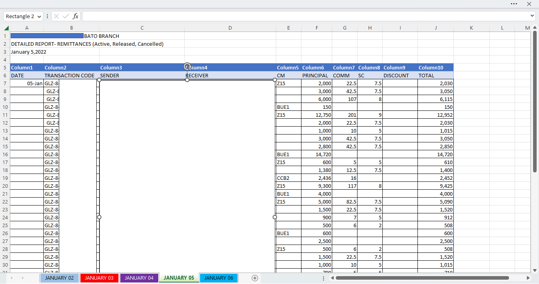Open the three-dot more options menu

click(514, 4)
